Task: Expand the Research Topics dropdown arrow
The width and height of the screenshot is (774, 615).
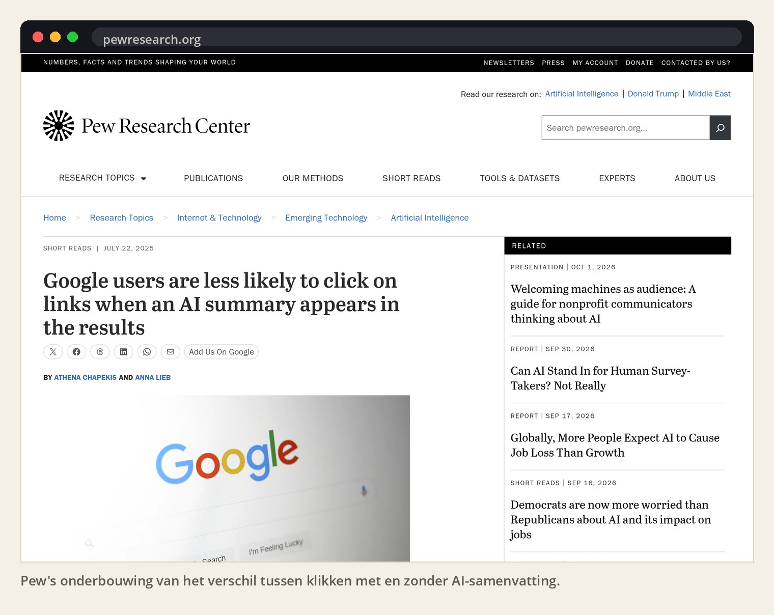Action: tap(144, 179)
